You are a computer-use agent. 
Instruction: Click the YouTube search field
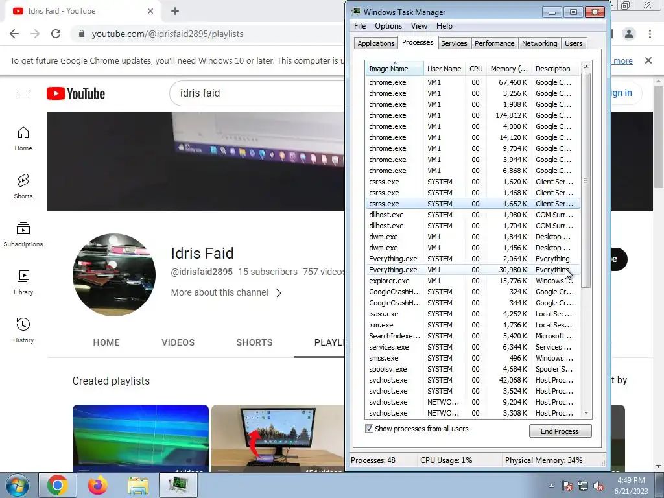point(258,93)
